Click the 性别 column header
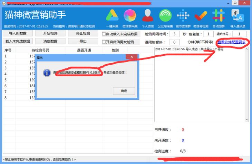The width and height of the screenshot is (252, 164). [115, 50]
